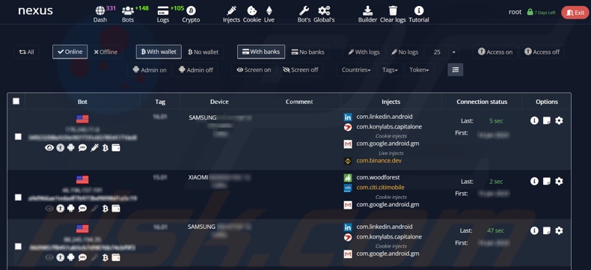
Task: Click the gear icon in the XIAOMI row
Action: tap(559, 181)
